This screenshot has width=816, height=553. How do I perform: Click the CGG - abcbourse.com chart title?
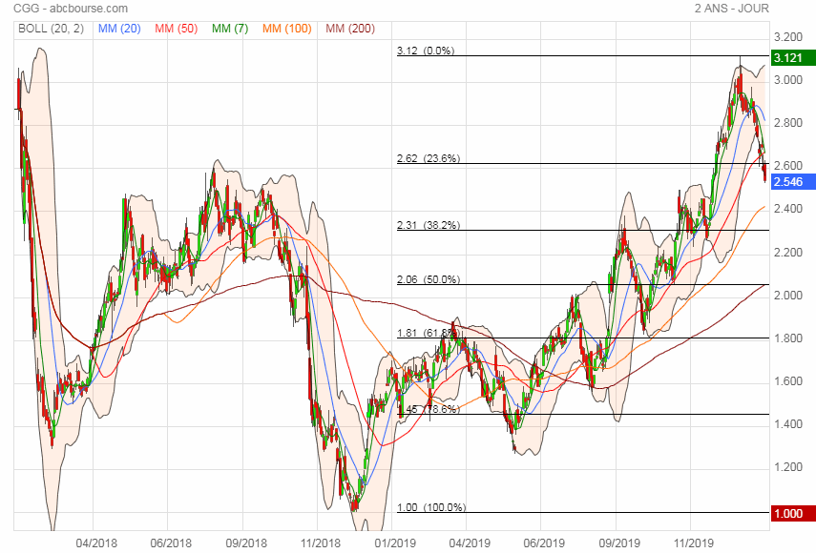71,9
